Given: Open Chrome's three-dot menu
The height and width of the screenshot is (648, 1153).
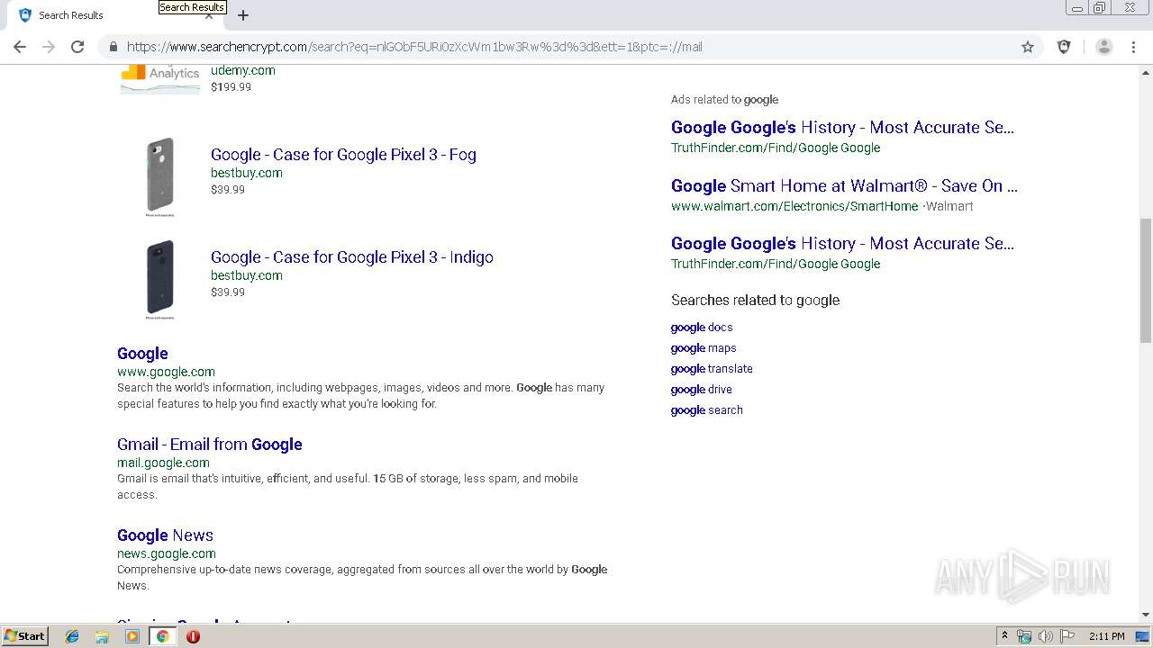Looking at the screenshot, I should [x=1133, y=47].
